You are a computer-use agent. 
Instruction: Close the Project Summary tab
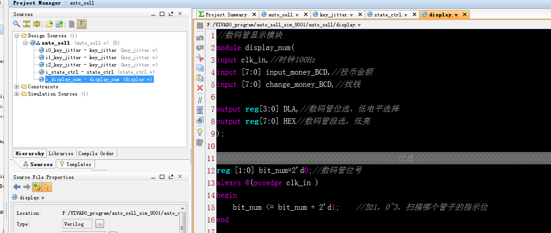pos(253,15)
